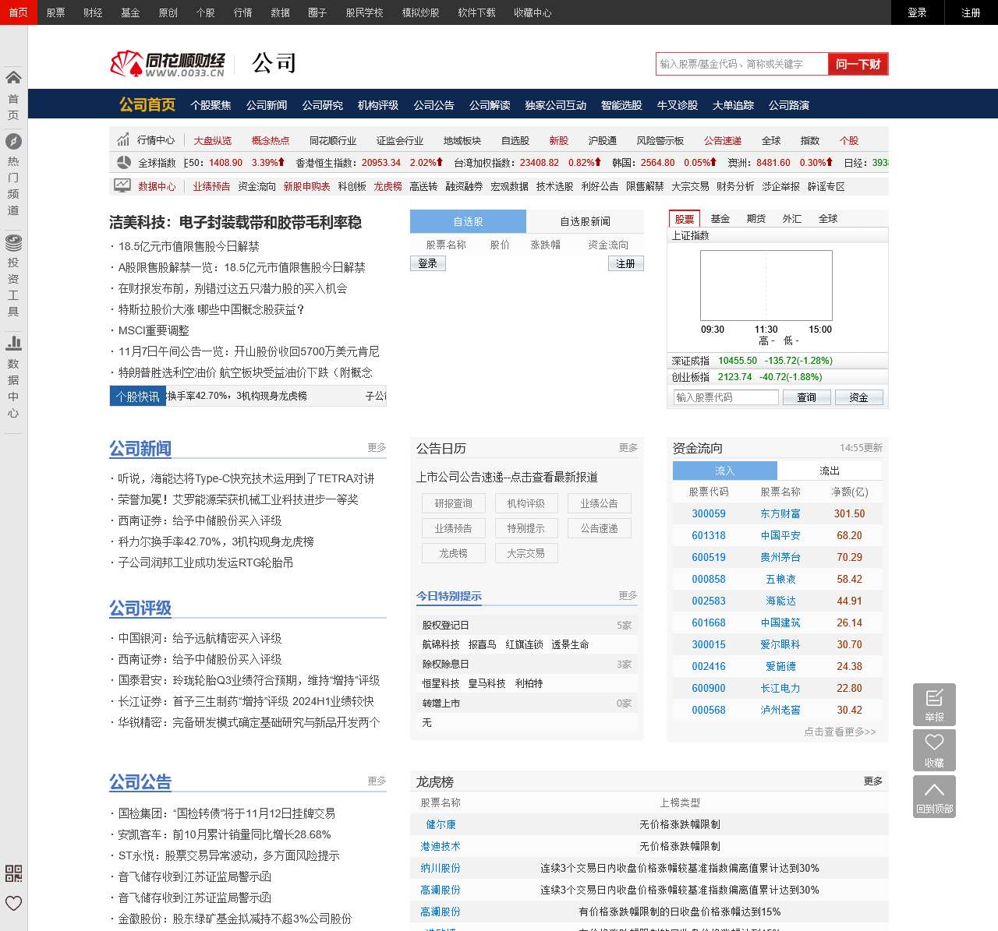This screenshot has width=998, height=931.
Task: Open 模拟炒股 in top menu
Action: click(x=420, y=12)
